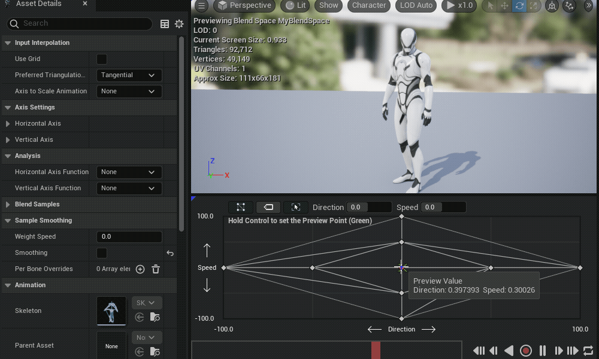This screenshot has width=599, height=359.
Task: Open the Perspective view menu
Action: [x=244, y=5]
